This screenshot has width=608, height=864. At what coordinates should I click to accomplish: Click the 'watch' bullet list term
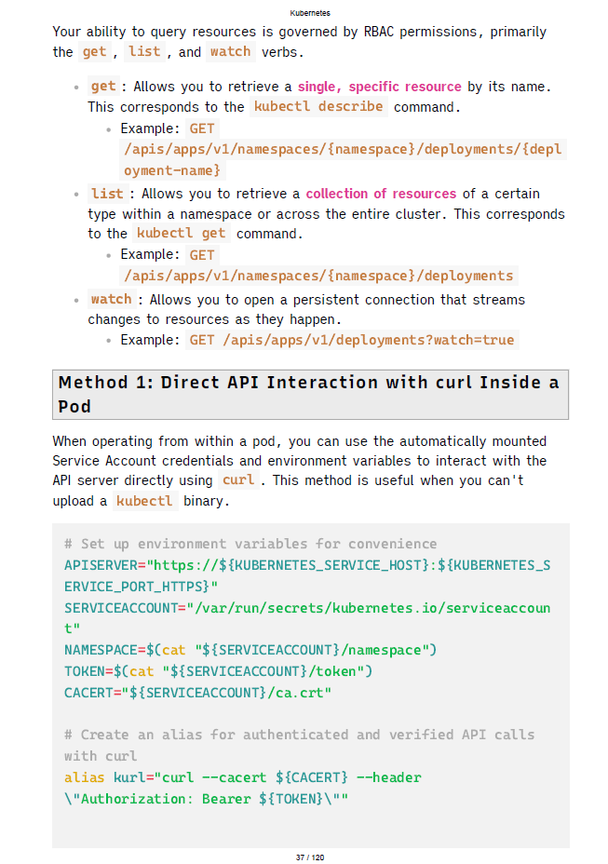click(111, 300)
